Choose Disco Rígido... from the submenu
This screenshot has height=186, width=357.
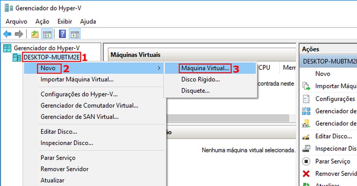pyautogui.click(x=210, y=80)
